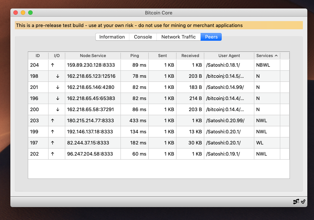Image resolution: width=314 pixels, height=220 pixels.
Task: Open the Network Traffic tab
Action: (x=178, y=37)
